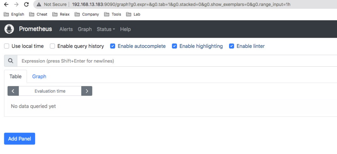337x154 pixels.
Task: Click the Not Secure warning triangle icon
Action: coord(39,4)
